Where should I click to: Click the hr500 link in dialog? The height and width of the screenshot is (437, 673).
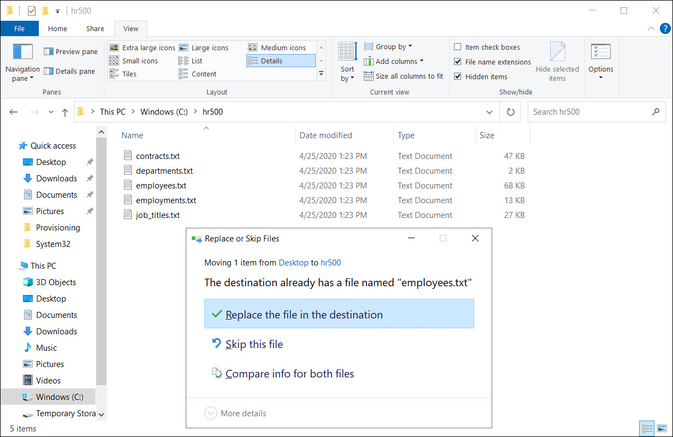click(x=330, y=263)
